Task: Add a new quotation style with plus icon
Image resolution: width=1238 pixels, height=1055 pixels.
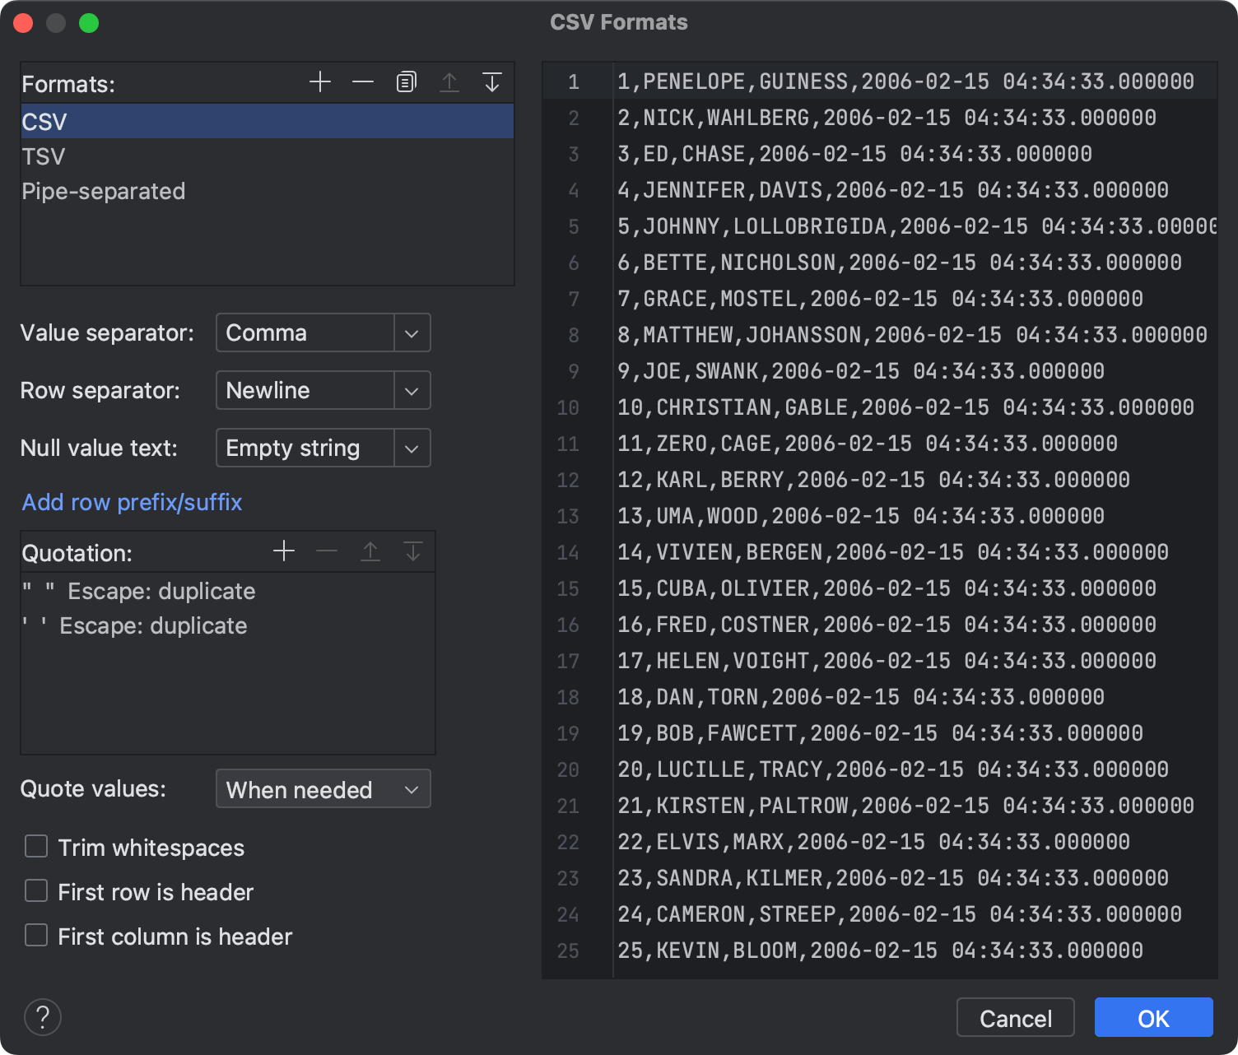Action: click(284, 551)
